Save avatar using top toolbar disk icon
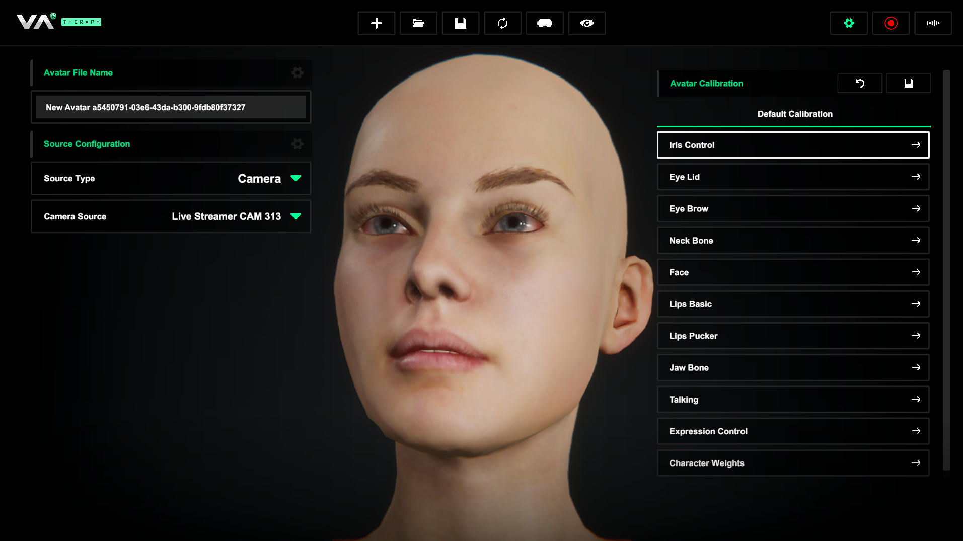 (460, 23)
